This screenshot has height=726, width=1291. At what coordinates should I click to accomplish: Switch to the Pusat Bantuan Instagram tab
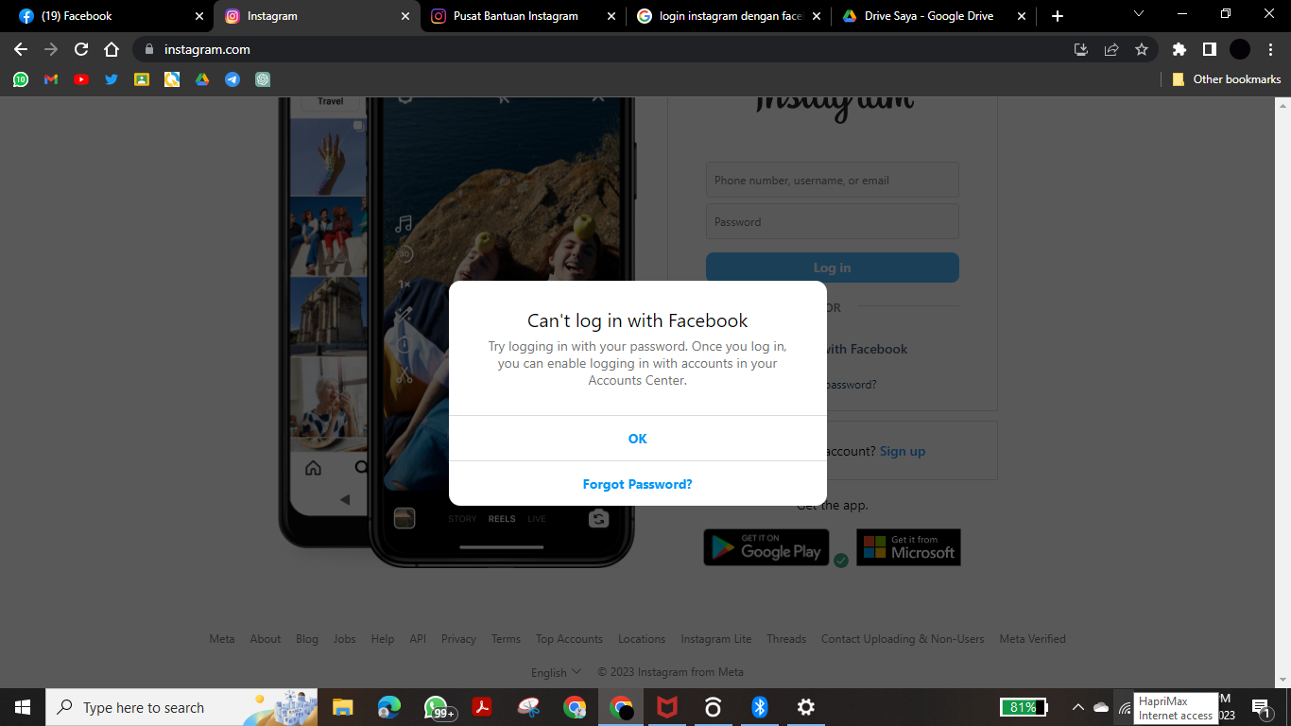(522, 16)
